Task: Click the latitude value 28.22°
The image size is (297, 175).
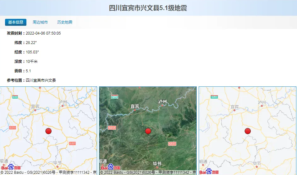Action: click(31, 43)
